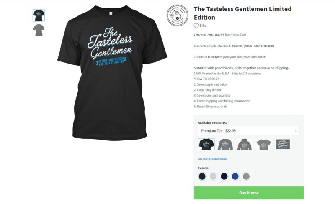Choose the gray hoodie product icon
Screen dimensions: 335x204
point(245,144)
